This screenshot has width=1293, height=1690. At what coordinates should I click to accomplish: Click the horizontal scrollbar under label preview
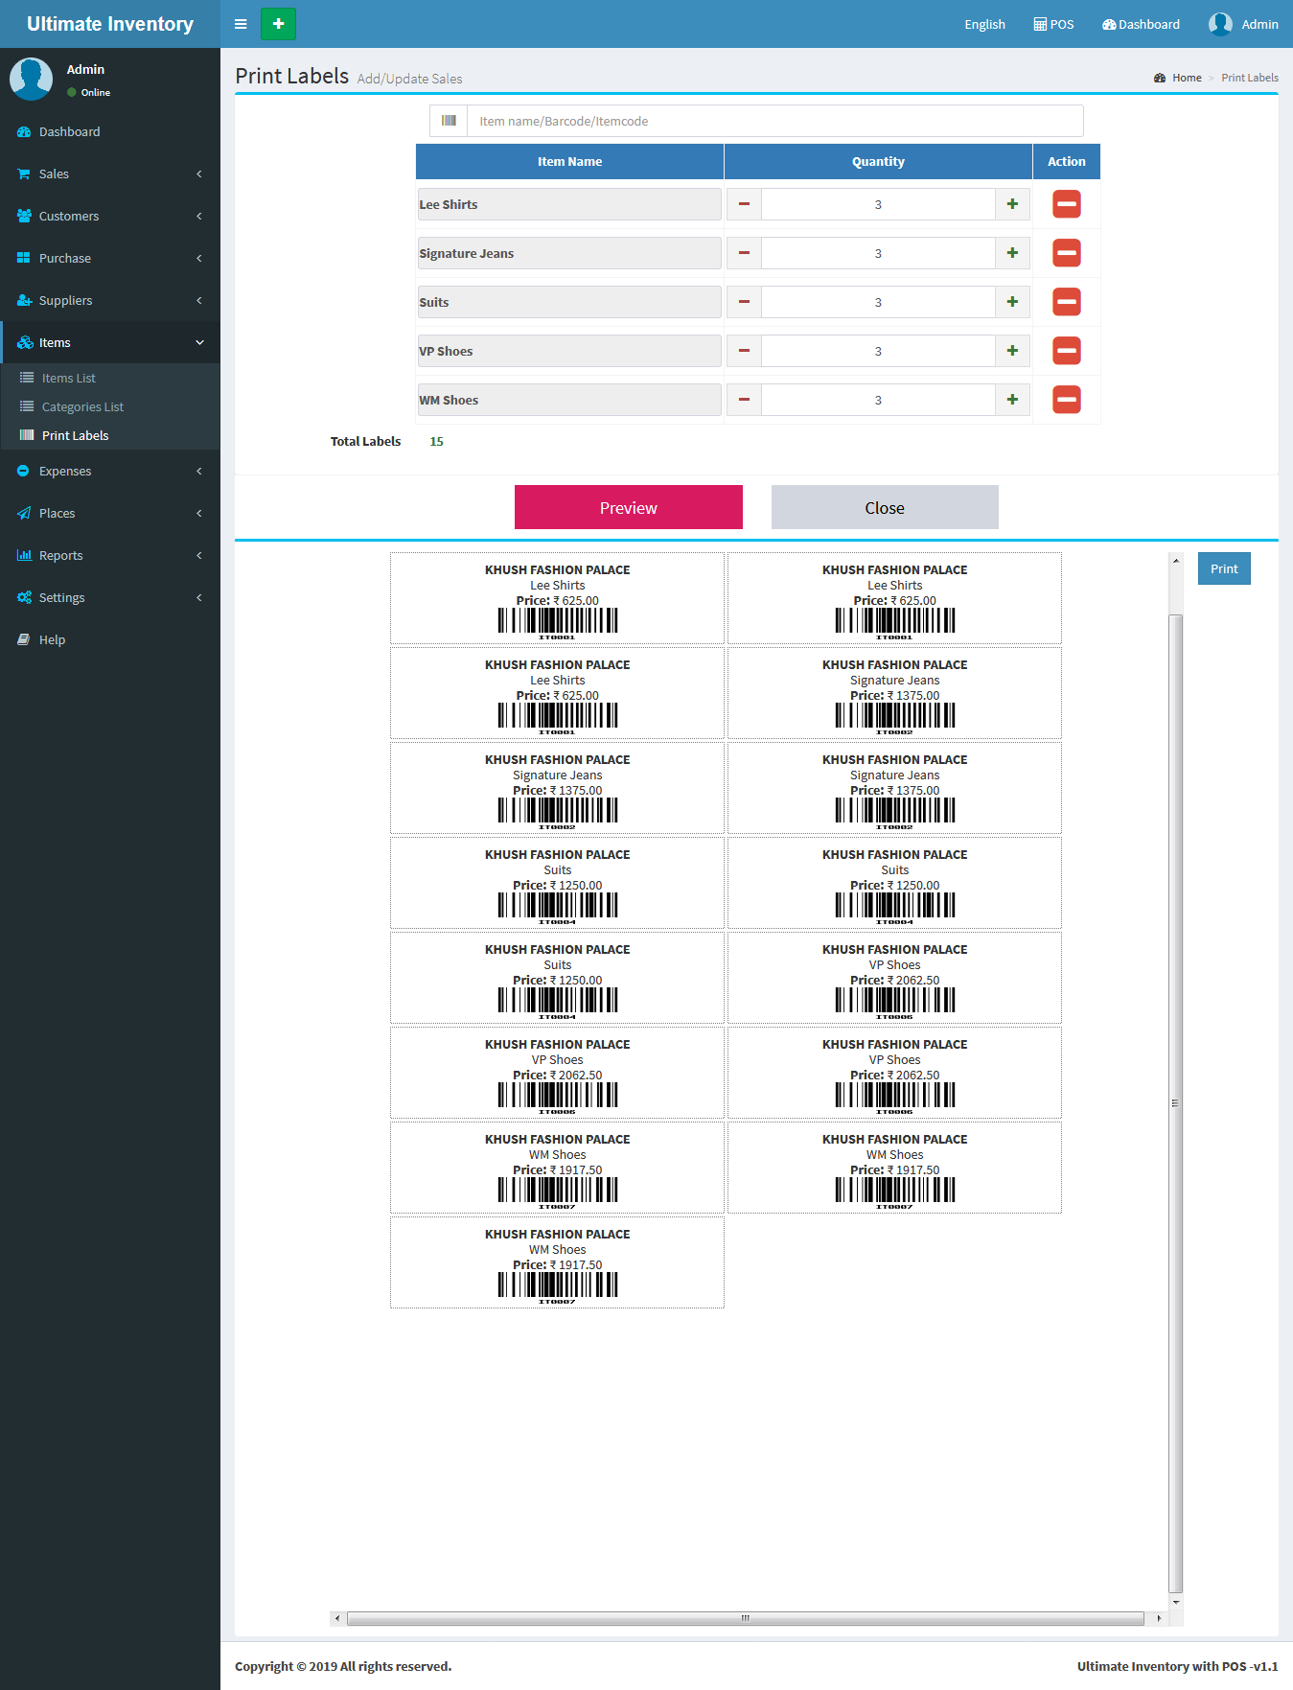click(745, 1618)
